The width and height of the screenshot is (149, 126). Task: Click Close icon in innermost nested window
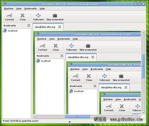122,106
